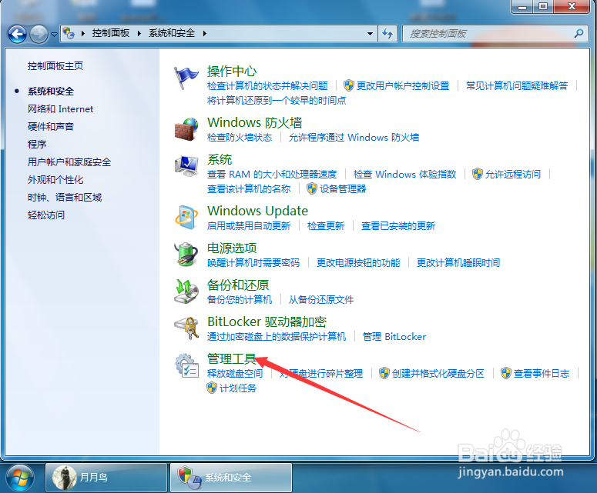The width and height of the screenshot is (597, 493).
Task: Select 程序 in the sidebar
Action: pos(37,144)
